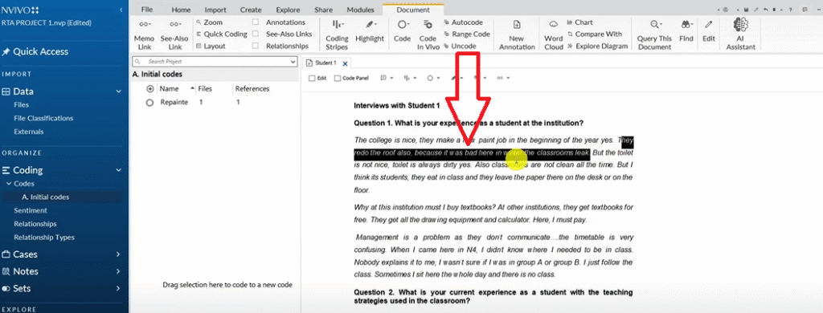Click the Range Code option
The width and height of the screenshot is (823, 313).
point(467,34)
